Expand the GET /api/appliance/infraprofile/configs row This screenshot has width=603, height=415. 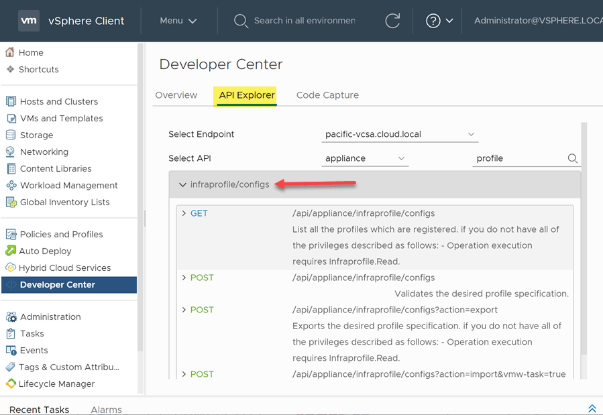(x=184, y=213)
